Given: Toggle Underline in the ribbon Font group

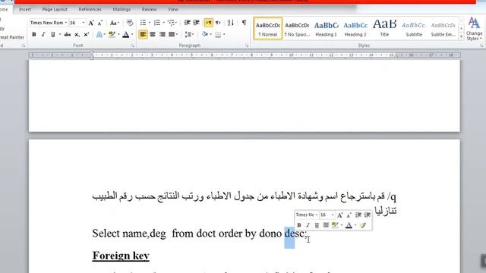Looking at the screenshot, I should pos(52,34).
